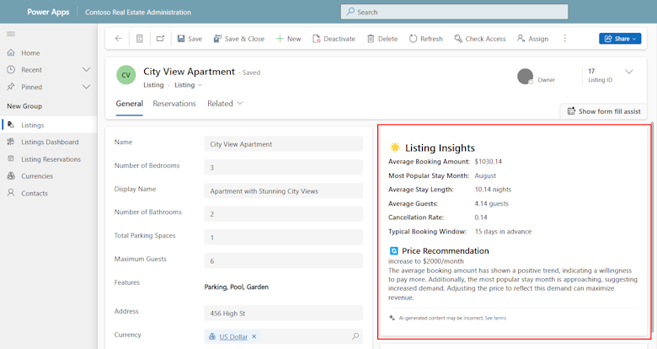Click the Search box at top

point(454,12)
